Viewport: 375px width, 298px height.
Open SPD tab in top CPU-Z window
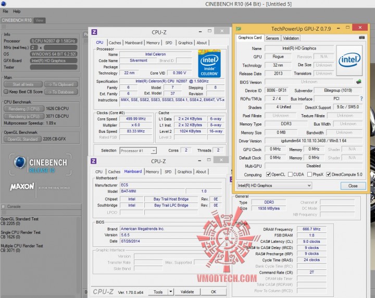coord(169,43)
